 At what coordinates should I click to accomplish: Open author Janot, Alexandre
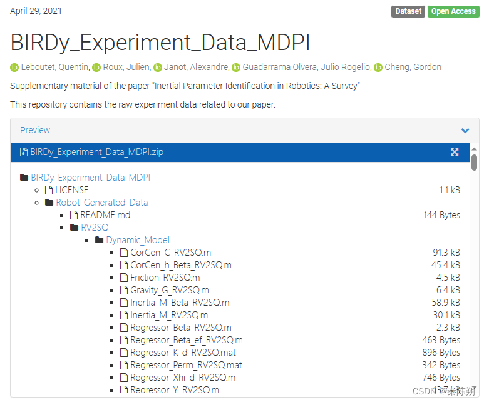click(197, 67)
